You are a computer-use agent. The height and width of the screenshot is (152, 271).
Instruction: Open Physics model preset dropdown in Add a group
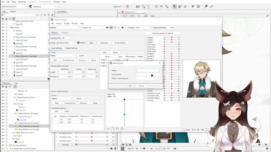click(x=148, y=79)
